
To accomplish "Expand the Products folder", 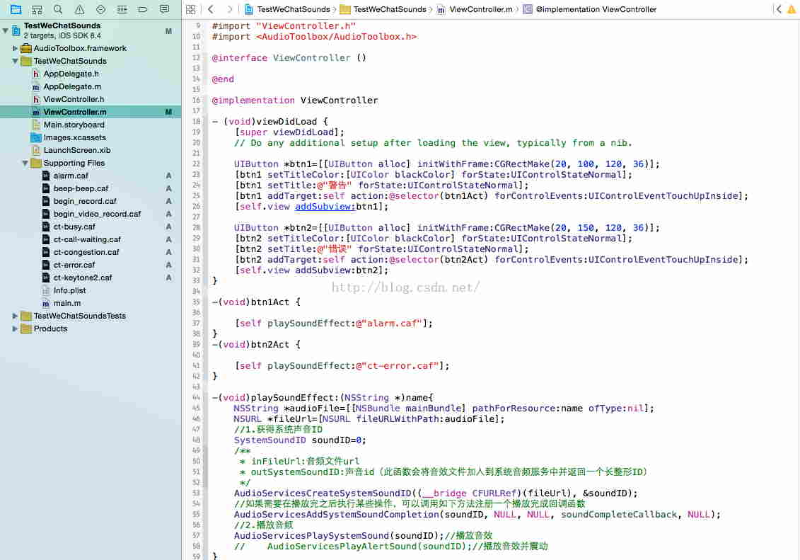I will coord(16,328).
